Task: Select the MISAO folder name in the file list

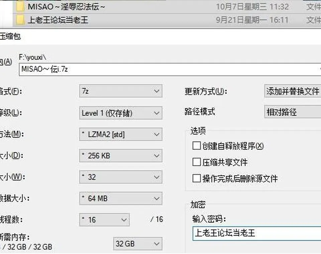Action: coord(67,7)
